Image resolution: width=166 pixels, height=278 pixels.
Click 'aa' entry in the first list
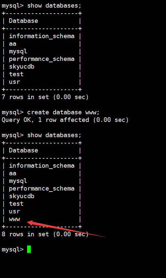[x=13, y=44]
